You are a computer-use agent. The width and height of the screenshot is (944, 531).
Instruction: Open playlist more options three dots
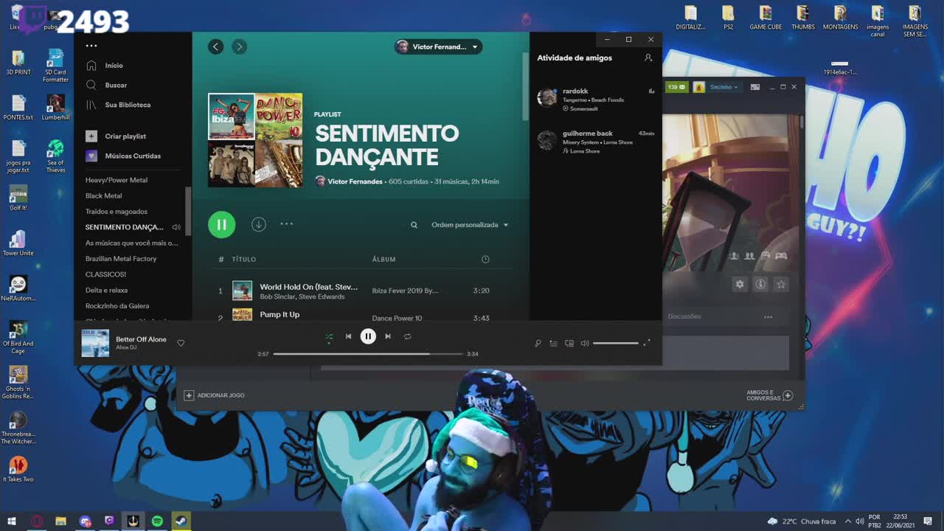(x=287, y=223)
